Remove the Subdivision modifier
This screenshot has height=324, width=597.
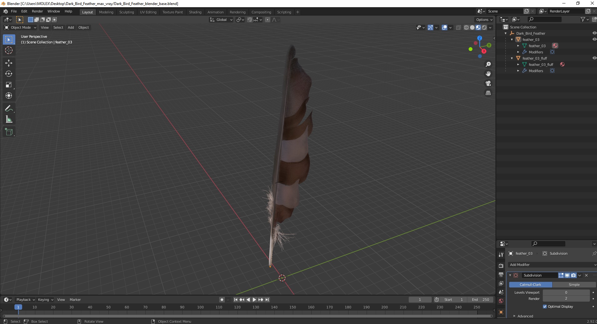point(586,275)
